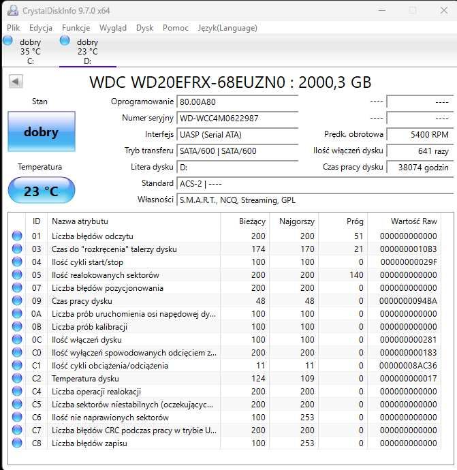
Task: Click the features field S.M.A.R.T., NCQ, Streaming, GPL
Action: [315, 200]
